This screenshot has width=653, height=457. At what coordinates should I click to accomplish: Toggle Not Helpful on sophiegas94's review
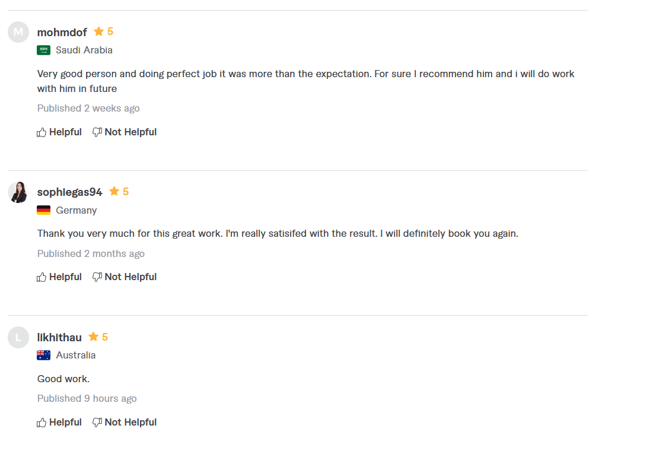pos(125,277)
